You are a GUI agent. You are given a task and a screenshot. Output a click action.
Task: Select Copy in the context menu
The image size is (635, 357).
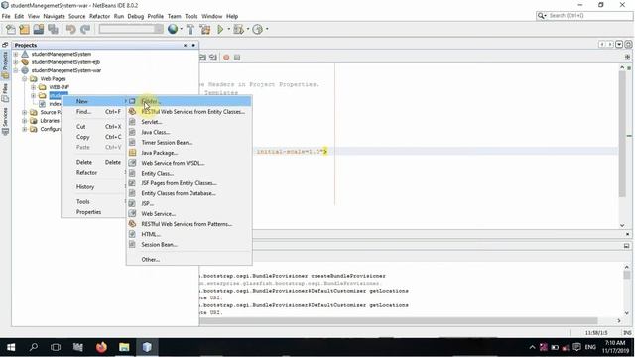[94, 137]
